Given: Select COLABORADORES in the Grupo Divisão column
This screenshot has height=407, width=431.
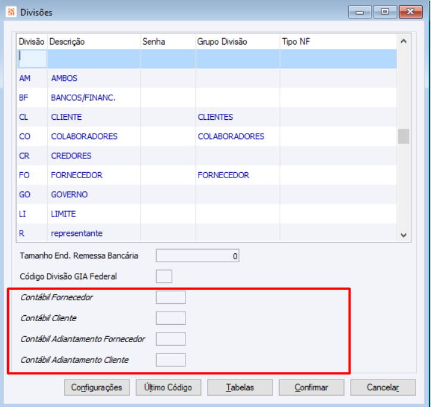Looking at the screenshot, I should pyautogui.click(x=238, y=136).
